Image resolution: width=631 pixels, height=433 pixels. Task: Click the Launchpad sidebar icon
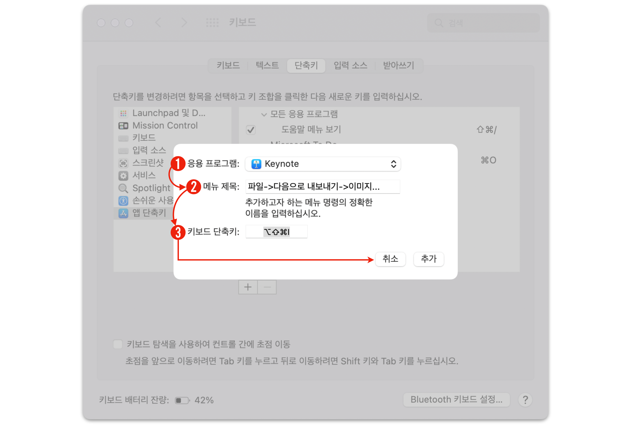[x=123, y=113]
